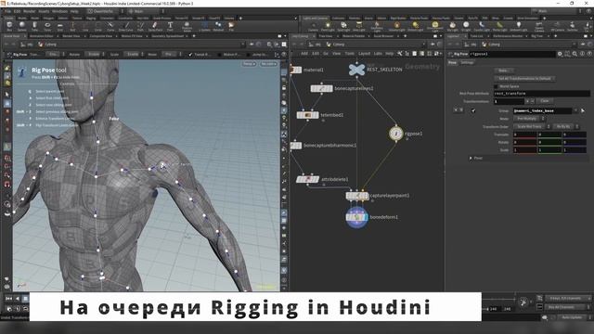This screenshot has height=334, width=594.
Task: Click the Rotate Y green field
Action: click(x=549, y=142)
